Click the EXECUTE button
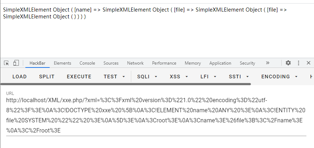The image size is (314, 148). tap(79, 77)
